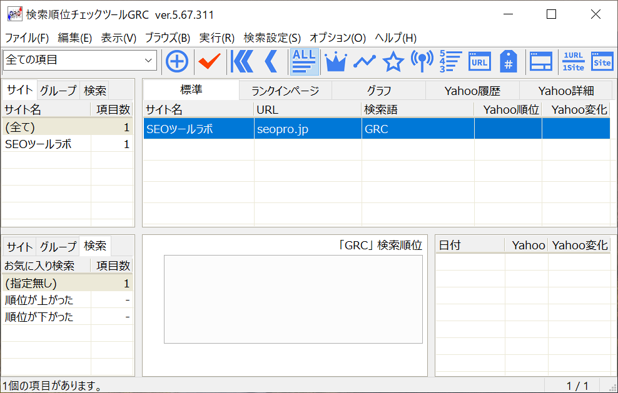The height and width of the screenshot is (393, 618).
Task: Select the (指定無し) favorite search row
Action: (x=67, y=283)
